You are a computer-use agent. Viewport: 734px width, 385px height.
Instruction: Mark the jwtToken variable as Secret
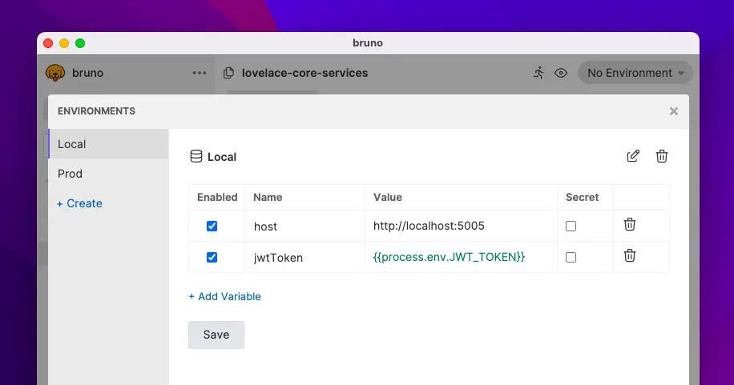coord(571,257)
